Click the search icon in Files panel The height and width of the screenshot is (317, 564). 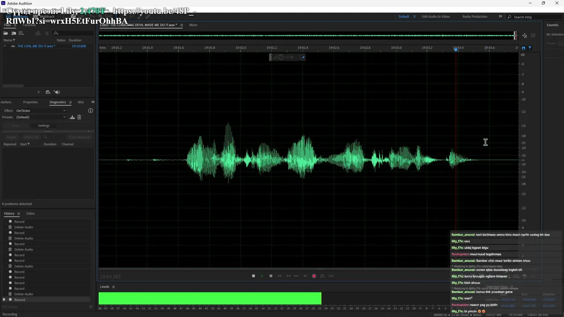point(56,33)
